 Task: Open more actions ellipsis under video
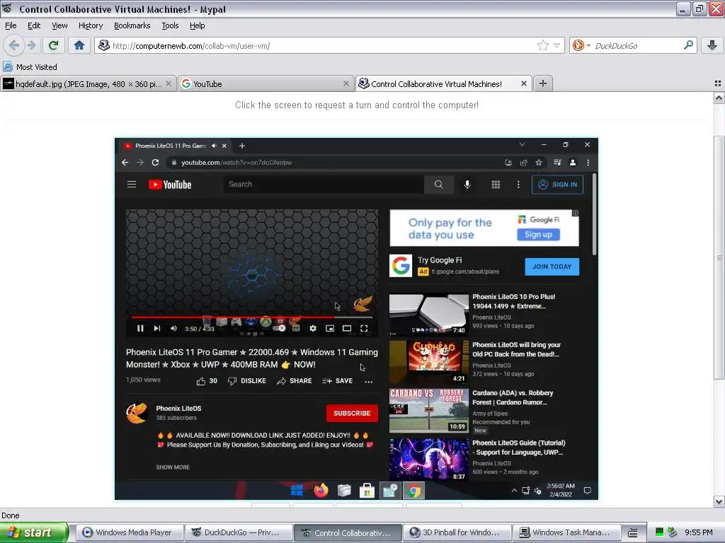click(x=368, y=381)
